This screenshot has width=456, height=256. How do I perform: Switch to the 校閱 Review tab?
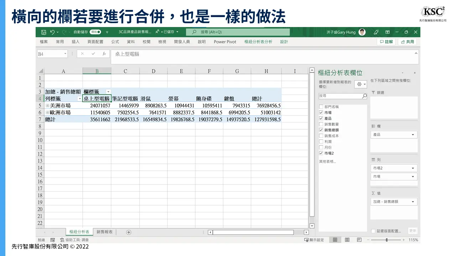(x=146, y=42)
